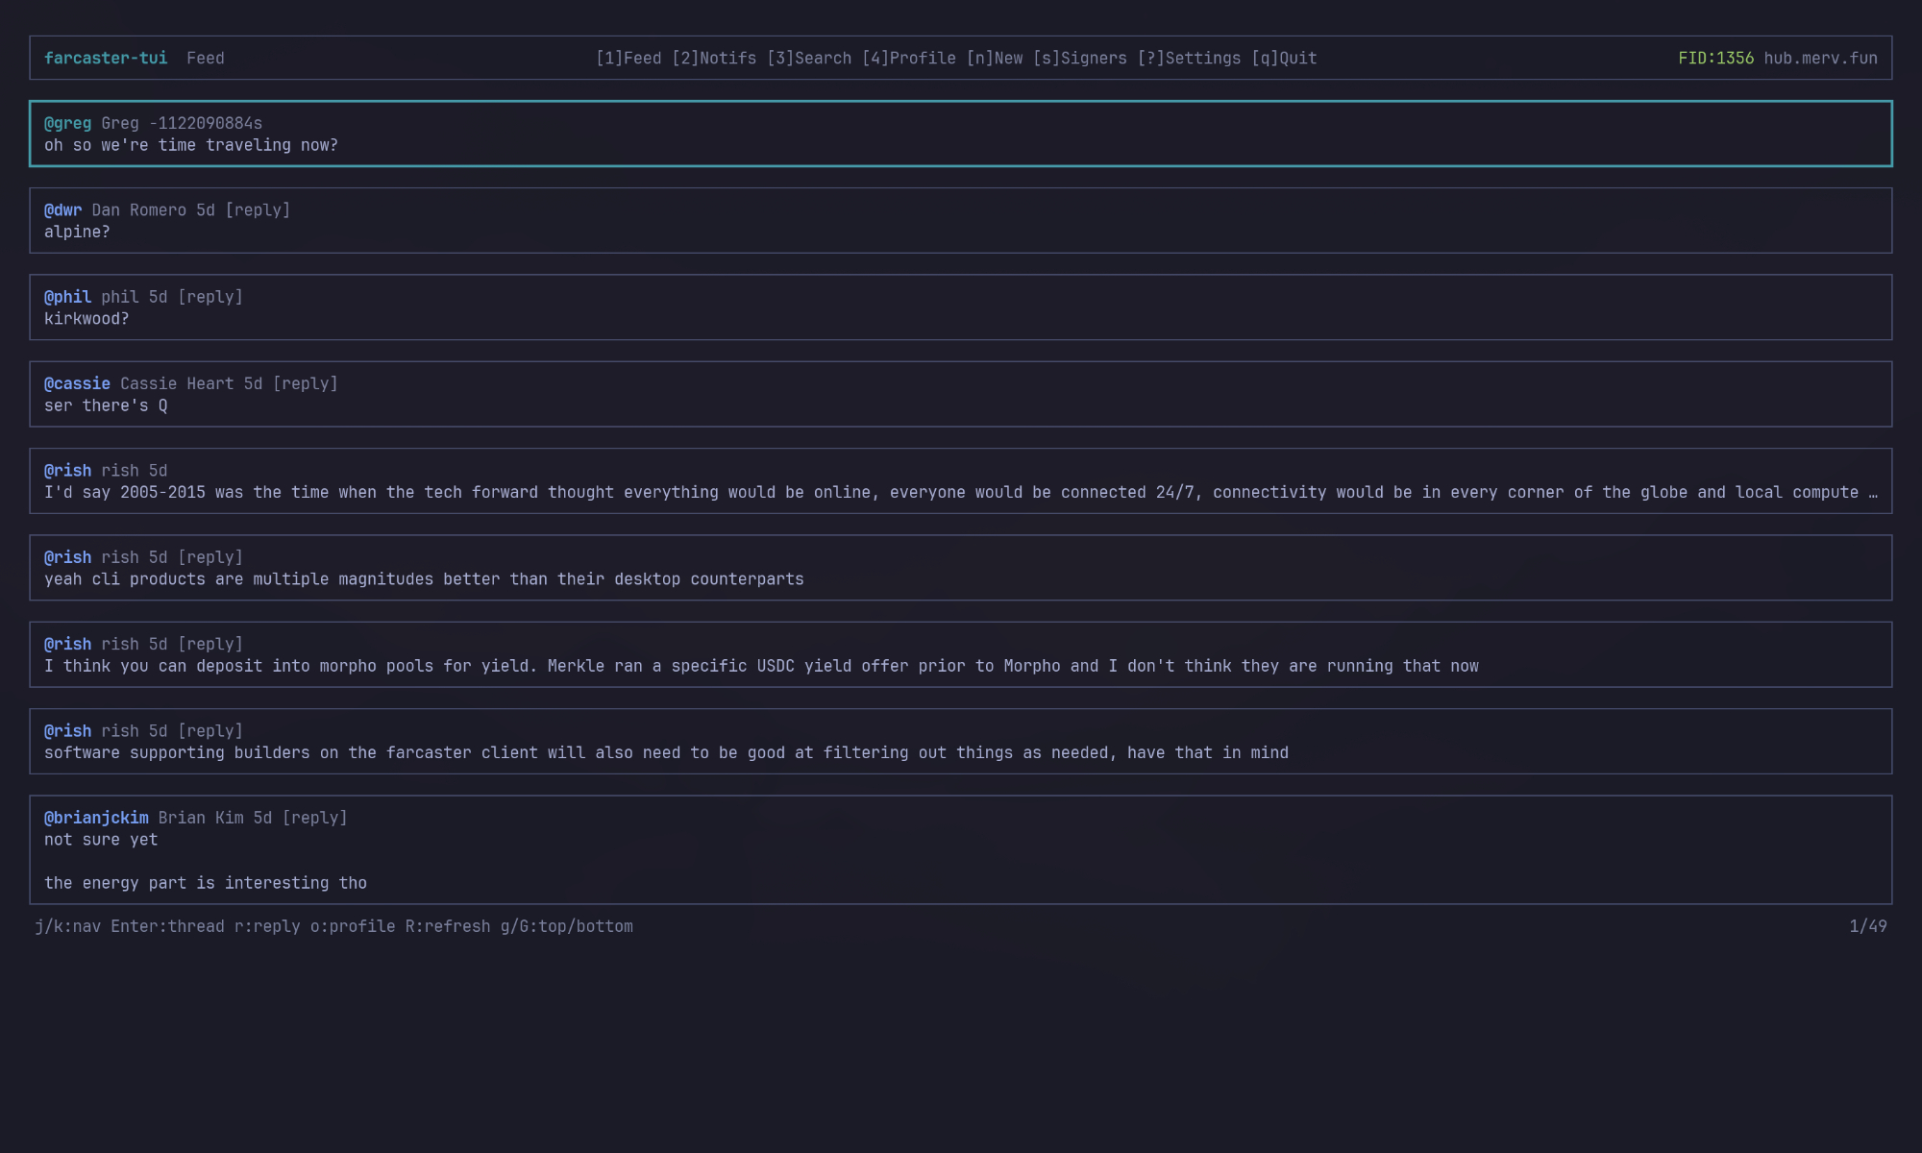The height and width of the screenshot is (1153, 1922).
Task: Click the 1/49 position counter
Action: pos(1867,927)
